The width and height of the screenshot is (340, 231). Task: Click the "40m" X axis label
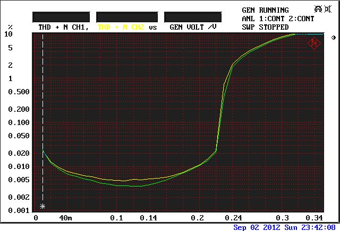tap(66, 218)
